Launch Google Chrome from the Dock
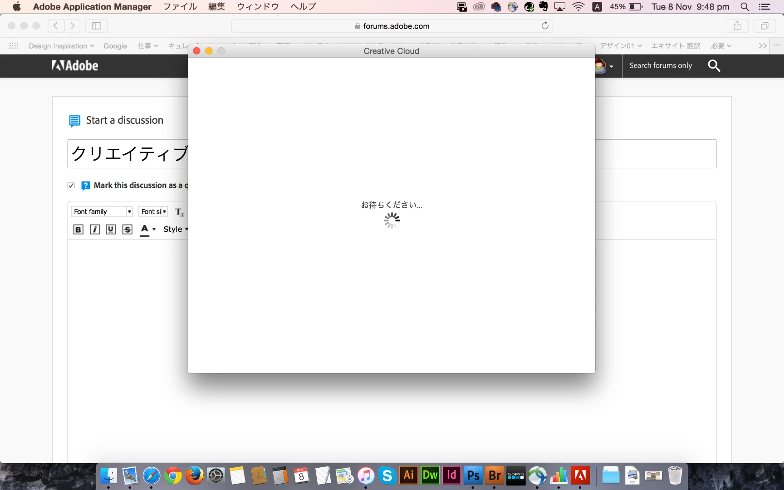 173,475
